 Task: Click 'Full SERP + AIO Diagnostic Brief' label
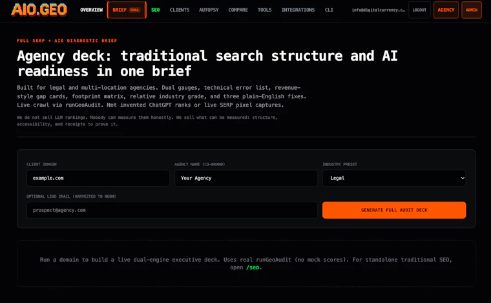pos(67,41)
